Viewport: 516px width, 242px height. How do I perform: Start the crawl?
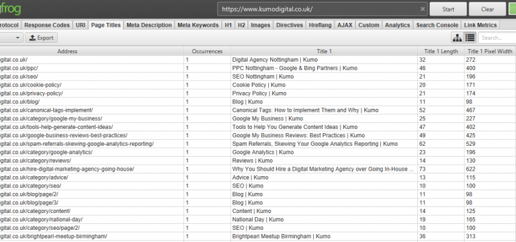[x=448, y=9]
